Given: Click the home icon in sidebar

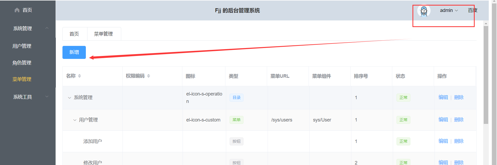Looking at the screenshot, I should [x=17, y=10].
